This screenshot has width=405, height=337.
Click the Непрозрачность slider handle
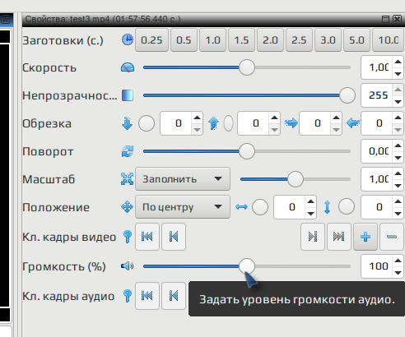(347, 95)
